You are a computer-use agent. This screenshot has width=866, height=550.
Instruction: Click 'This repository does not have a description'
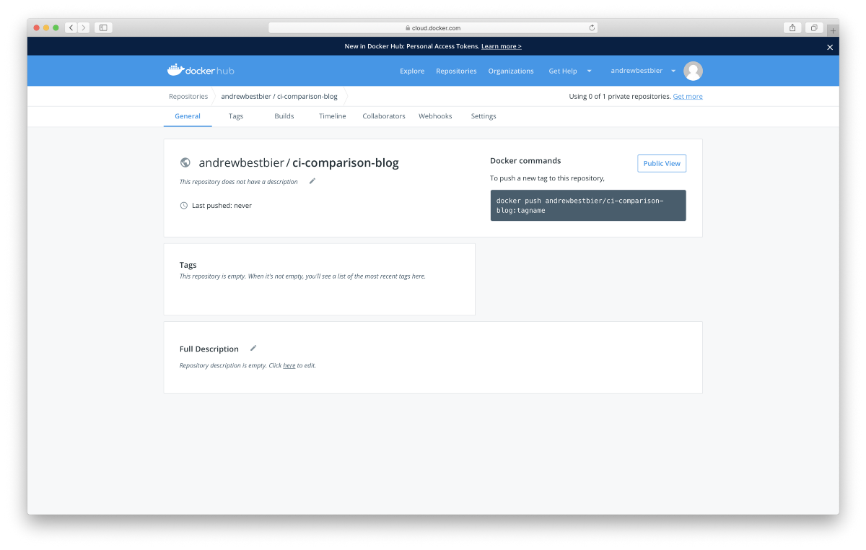click(239, 182)
